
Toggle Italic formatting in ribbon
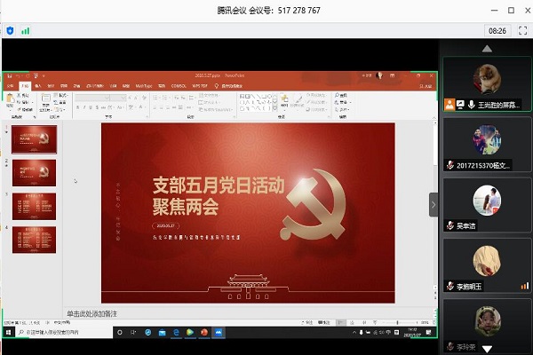[84, 107]
